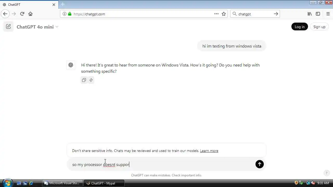
Task: Open the ChatGPT 4o mini model dropdown
Action: click(x=37, y=27)
